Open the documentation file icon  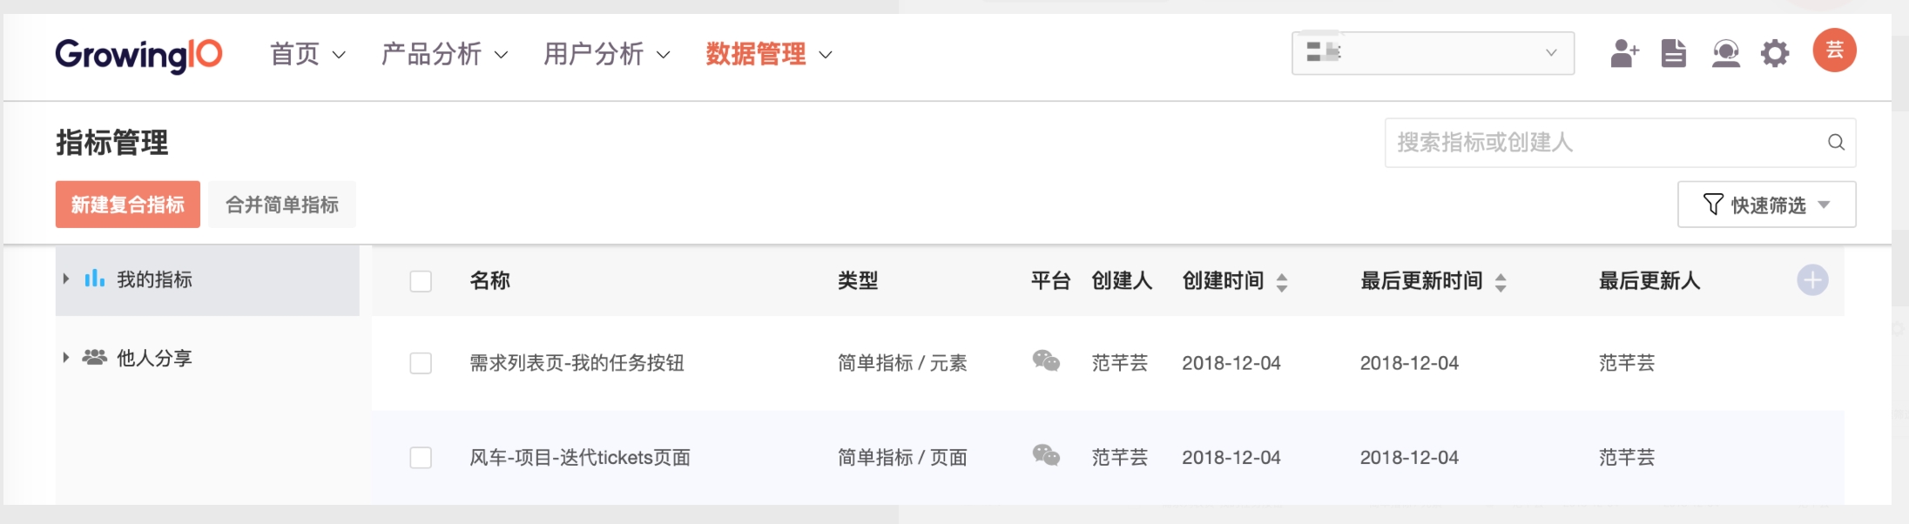[x=1673, y=54]
